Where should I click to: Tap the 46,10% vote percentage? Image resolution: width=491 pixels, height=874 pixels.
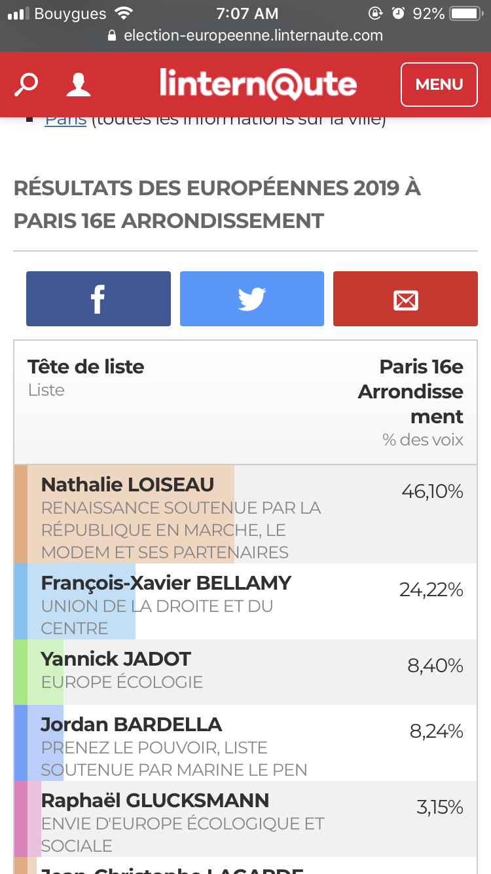432,491
